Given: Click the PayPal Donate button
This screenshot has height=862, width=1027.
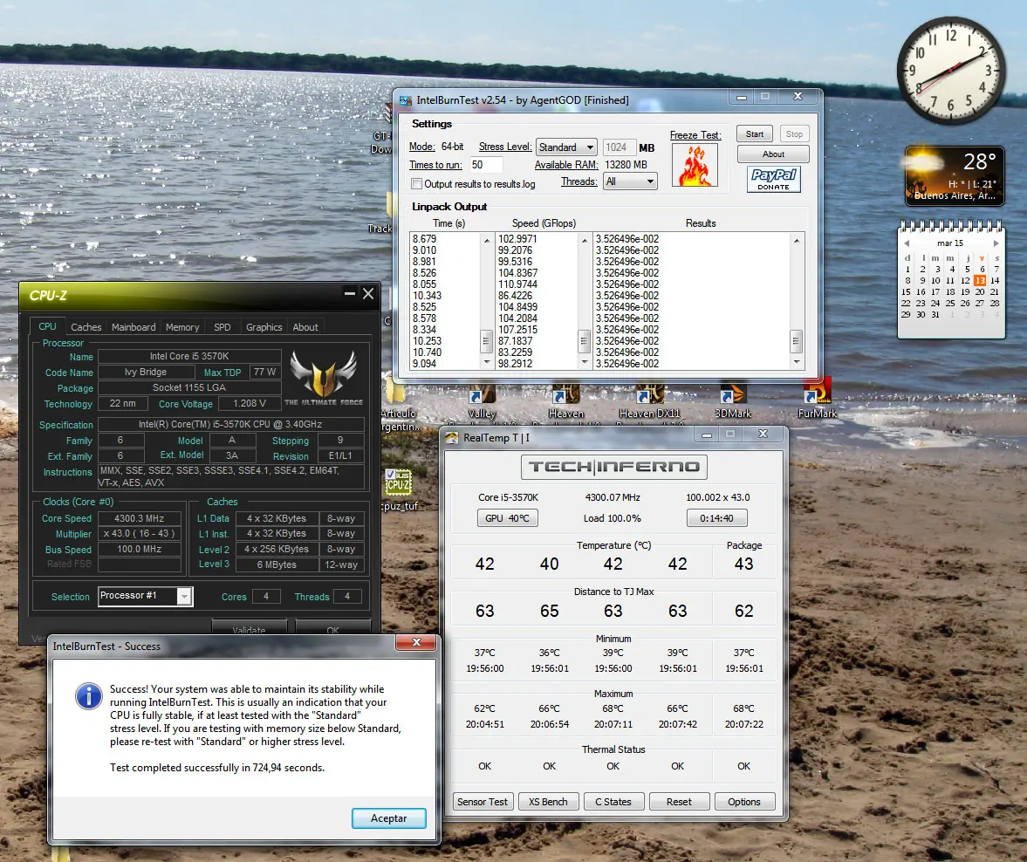Looking at the screenshot, I should coord(774,179).
